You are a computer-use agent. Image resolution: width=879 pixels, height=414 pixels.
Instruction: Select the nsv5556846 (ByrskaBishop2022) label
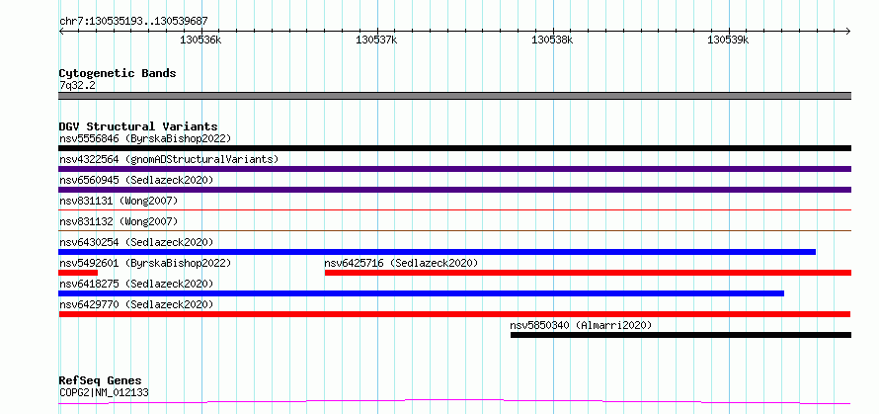(x=145, y=138)
